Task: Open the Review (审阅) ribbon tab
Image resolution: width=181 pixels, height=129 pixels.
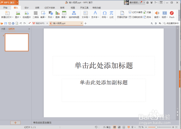Action: pos(62,8)
